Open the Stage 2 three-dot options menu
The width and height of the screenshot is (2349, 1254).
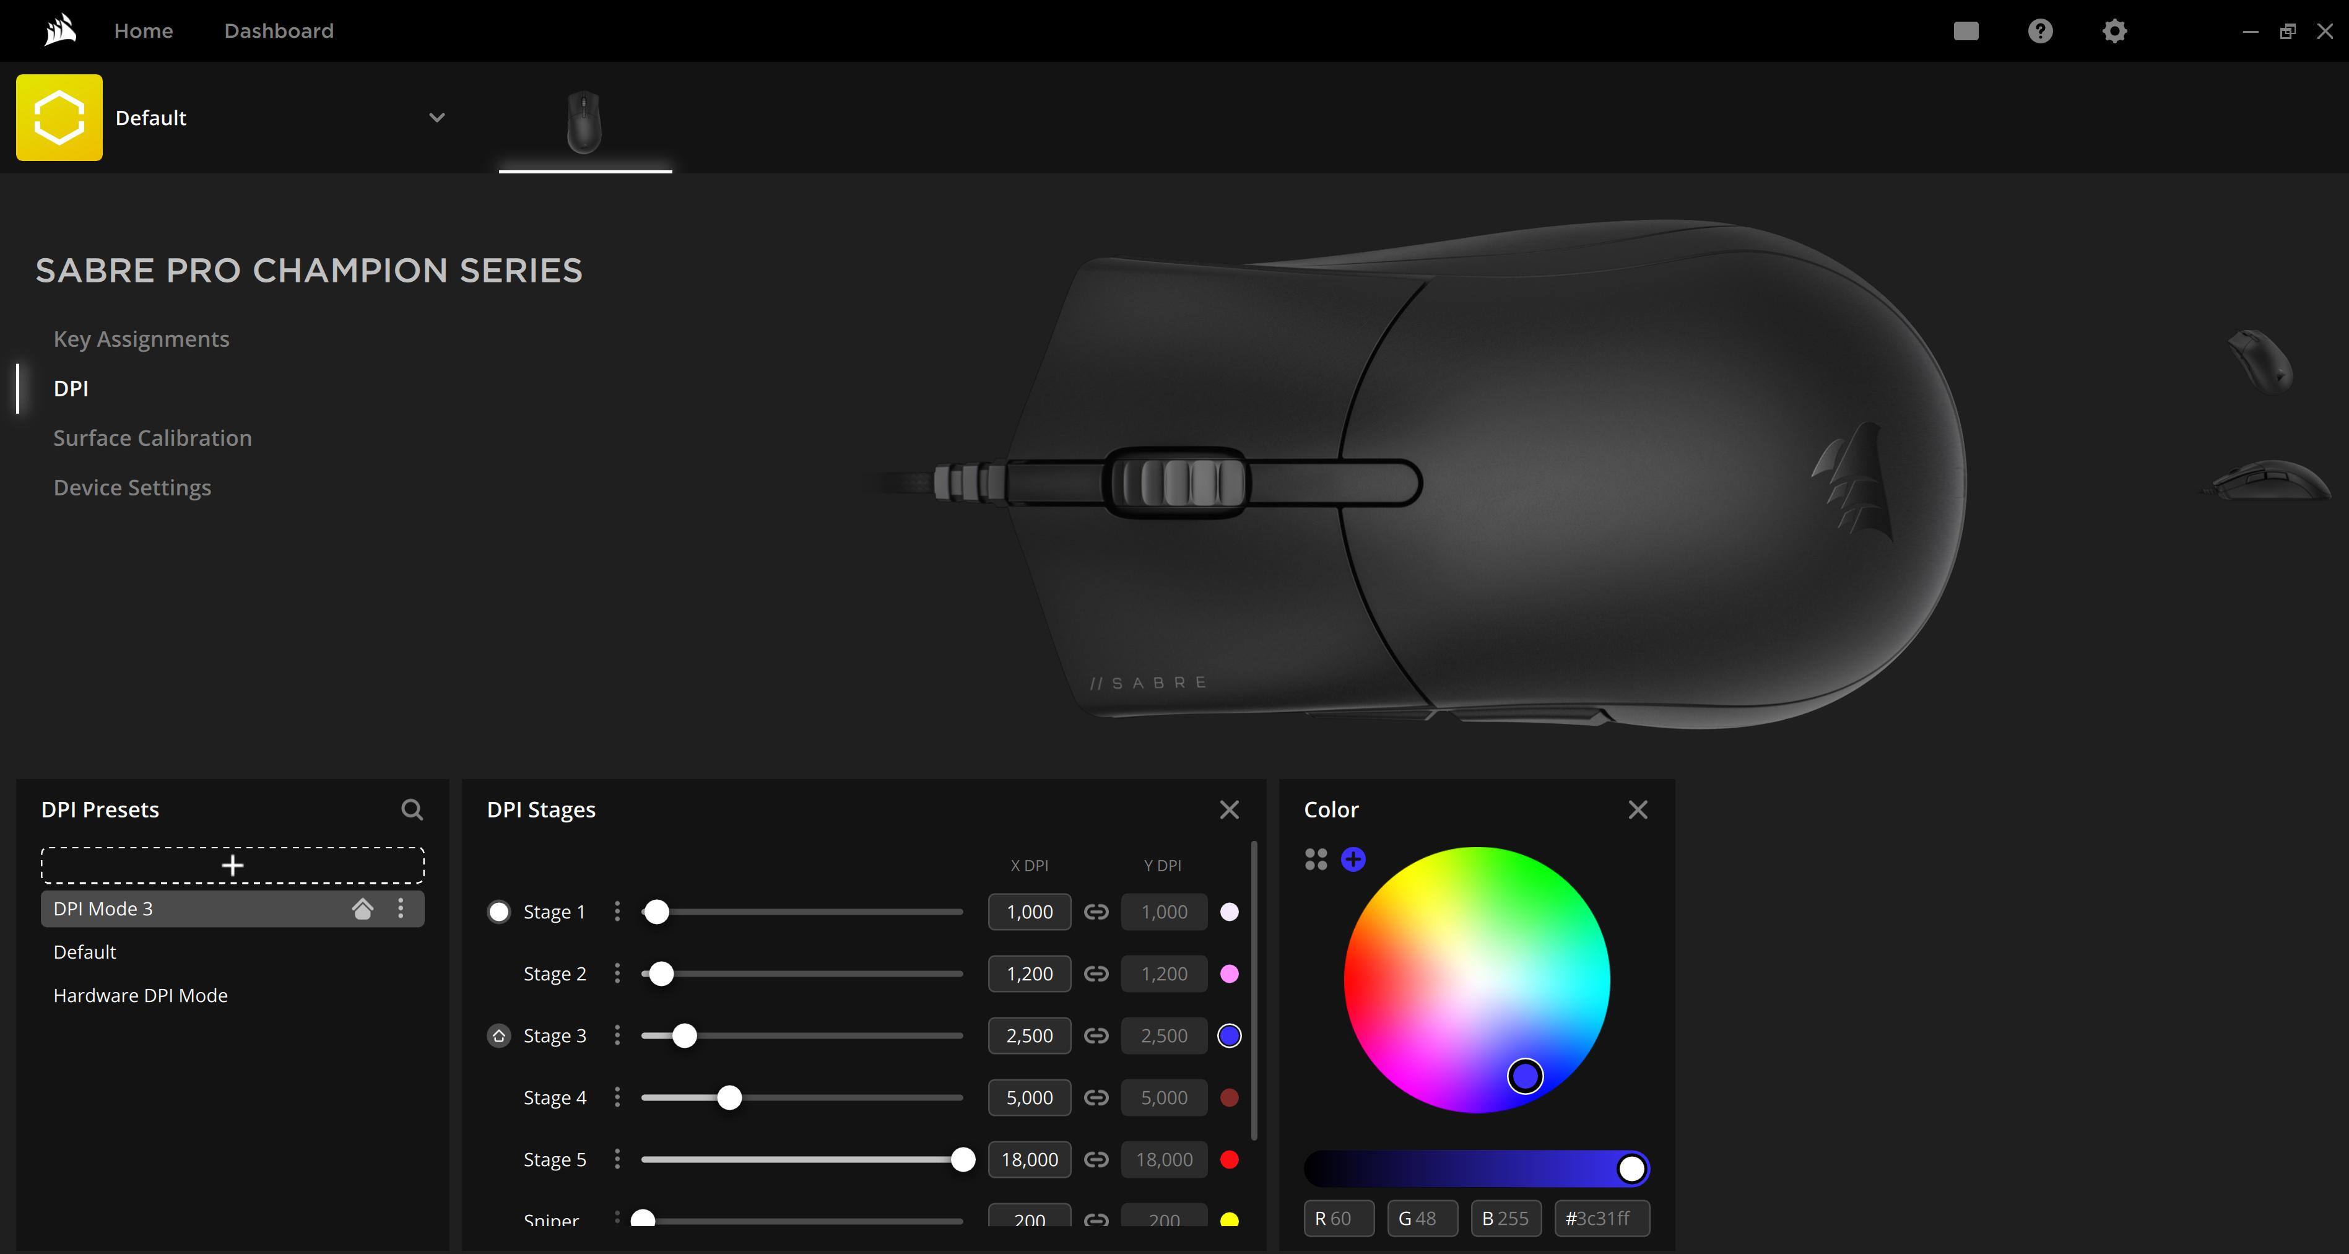(x=617, y=974)
